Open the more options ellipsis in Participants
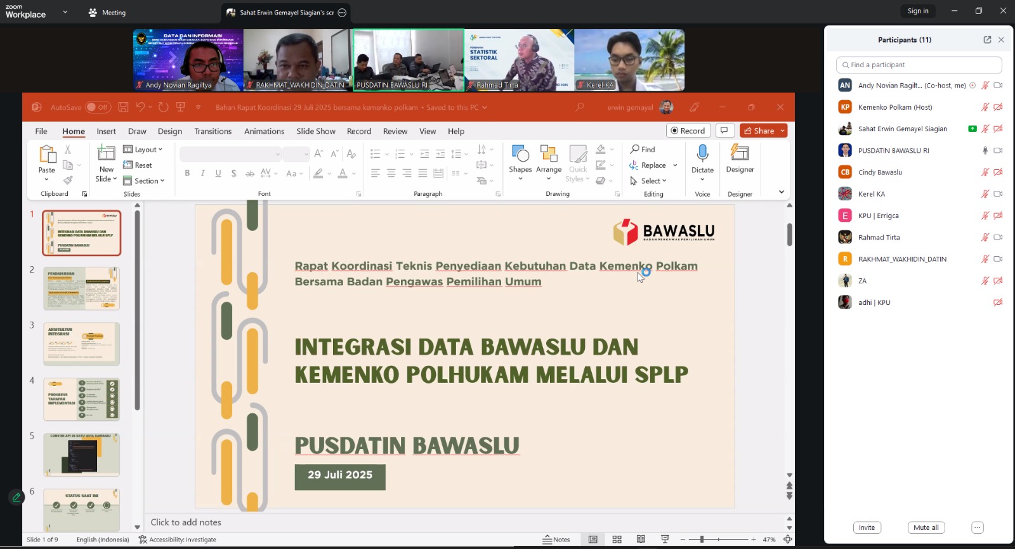The width and height of the screenshot is (1015, 549). click(977, 527)
